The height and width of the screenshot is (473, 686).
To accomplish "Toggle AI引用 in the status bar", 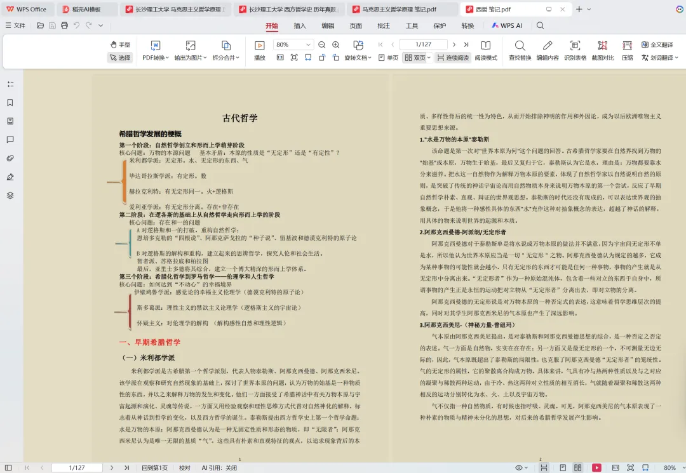I will pos(219,468).
